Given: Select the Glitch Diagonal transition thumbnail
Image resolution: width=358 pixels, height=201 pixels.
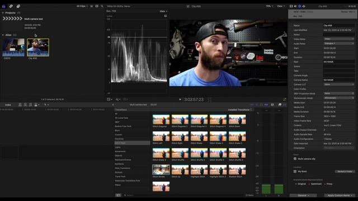Looking at the screenshot, I should (x=161, y=119).
